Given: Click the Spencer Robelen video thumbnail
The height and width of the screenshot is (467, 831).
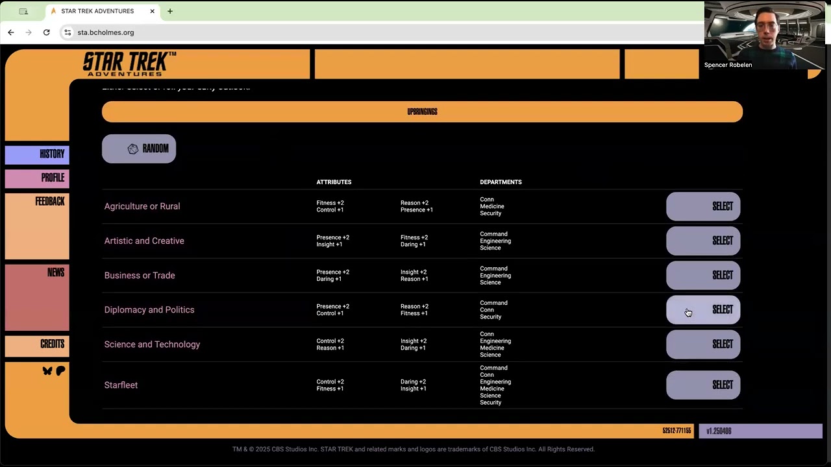Looking at the screenshot, I should [765, 35].
